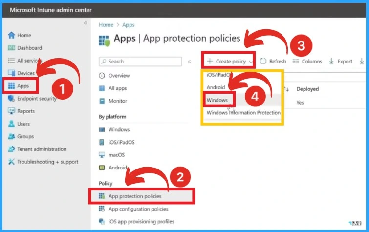The height and width of the screenshot is (232, 369).
Task: Click the Windows platform icon
Action: coord(102,129)
